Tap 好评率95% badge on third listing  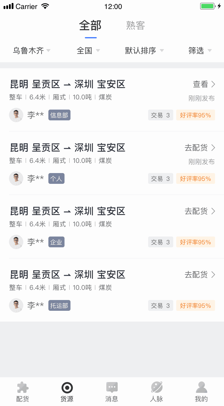pyautogui.click(x=195, y=242)
